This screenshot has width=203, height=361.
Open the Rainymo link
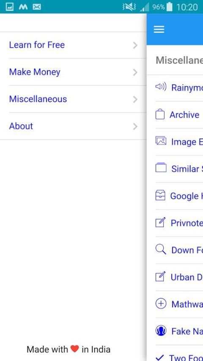pos(187,88)
